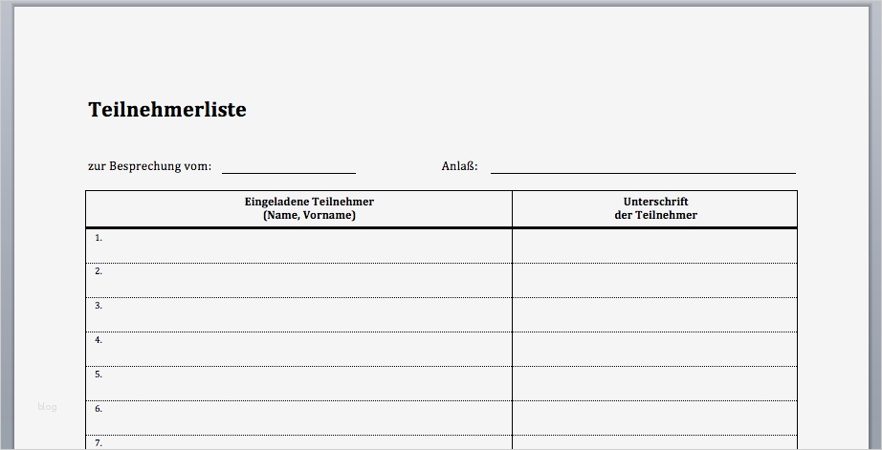Click the 'der Teilnehmer' header line
This screenshot has width=882, height=450.
[655, 215]
